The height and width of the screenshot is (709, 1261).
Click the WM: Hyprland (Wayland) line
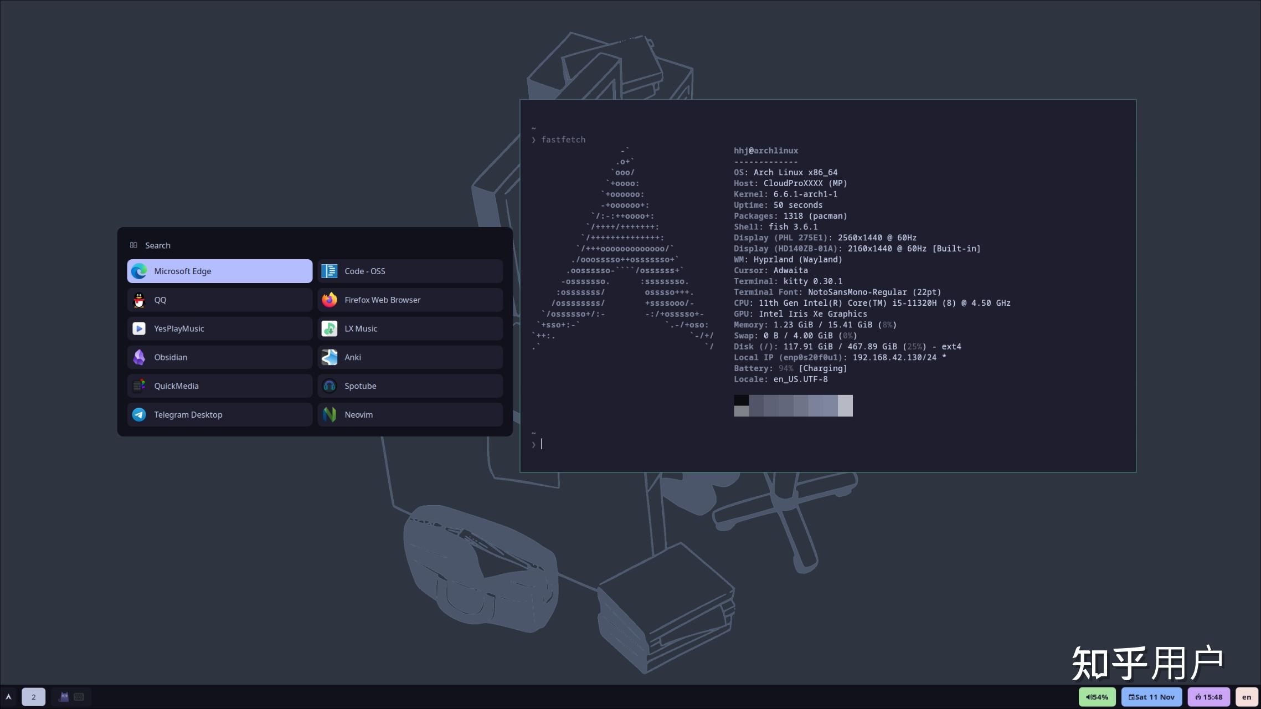(x=788, y=259)
